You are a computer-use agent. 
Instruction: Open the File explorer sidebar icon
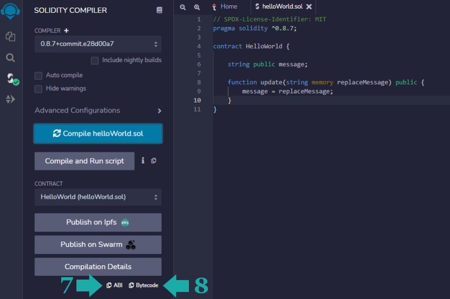click(x=10, y=37)
